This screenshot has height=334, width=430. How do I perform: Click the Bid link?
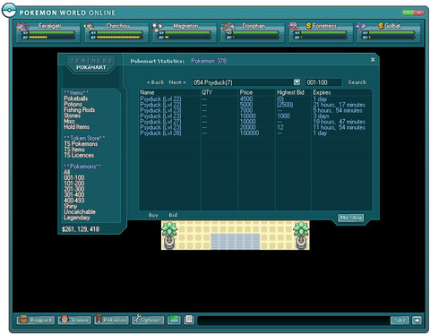coord(173,215)
